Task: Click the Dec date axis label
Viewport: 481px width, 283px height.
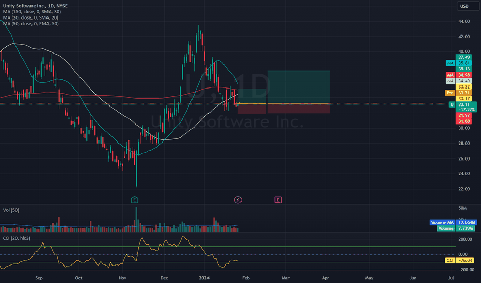Action: pos(164,278)
